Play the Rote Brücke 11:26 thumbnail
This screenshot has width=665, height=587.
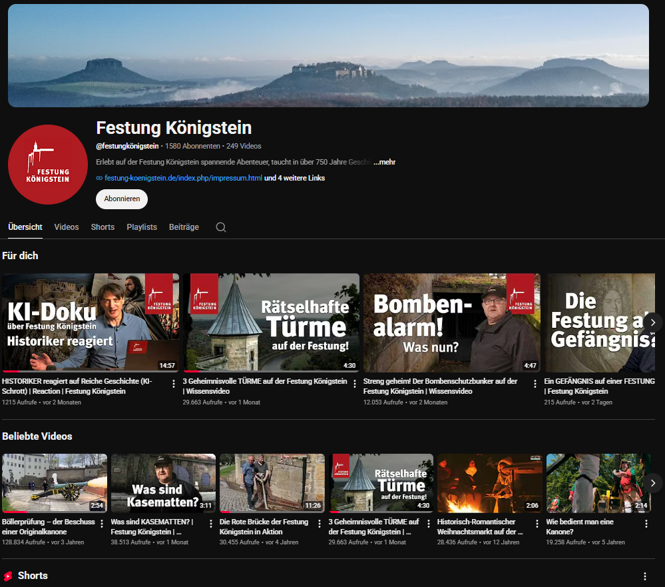[272, 483]
